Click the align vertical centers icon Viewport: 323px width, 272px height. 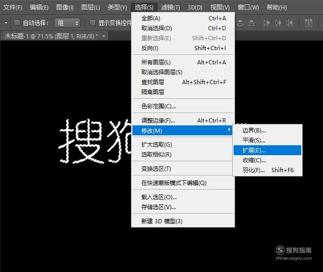240,23
